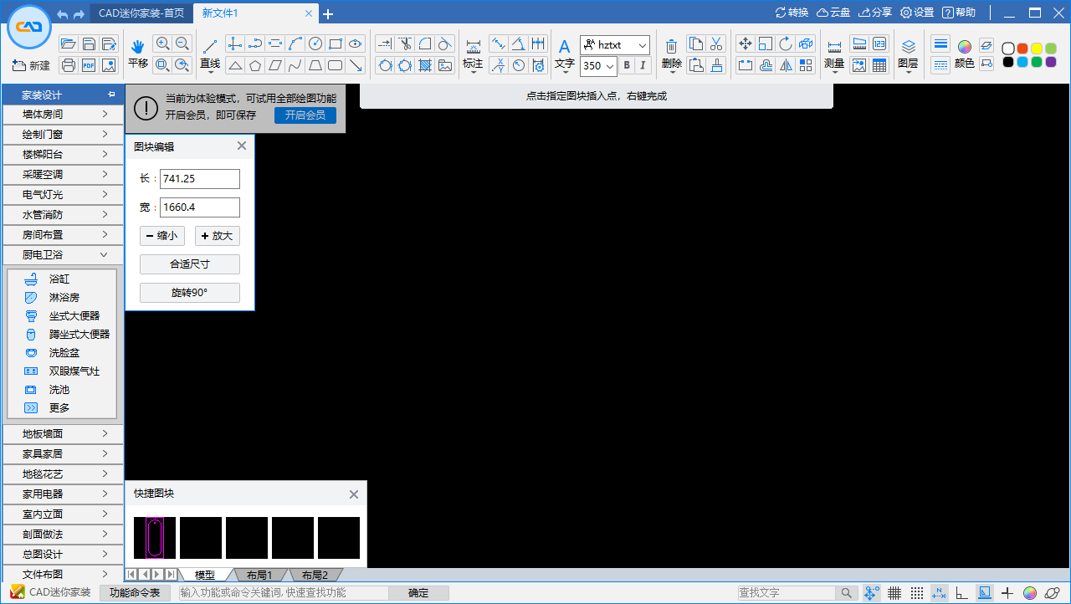1071x604 pixels.
Task: Expand the 墙体房间 category
Action: coord(63,114)
